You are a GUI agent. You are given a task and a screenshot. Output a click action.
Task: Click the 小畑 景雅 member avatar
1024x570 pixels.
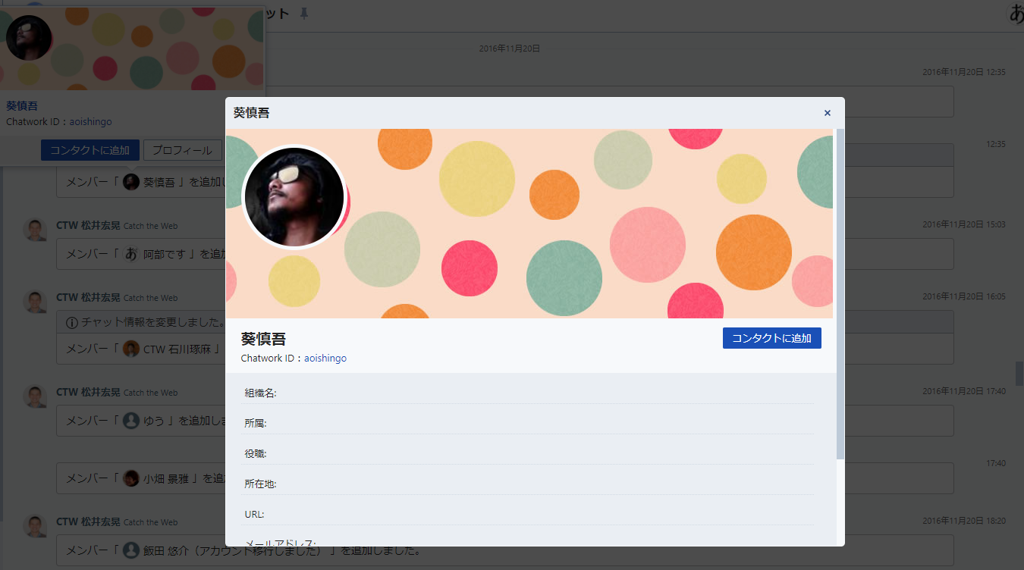pos(131,478)
